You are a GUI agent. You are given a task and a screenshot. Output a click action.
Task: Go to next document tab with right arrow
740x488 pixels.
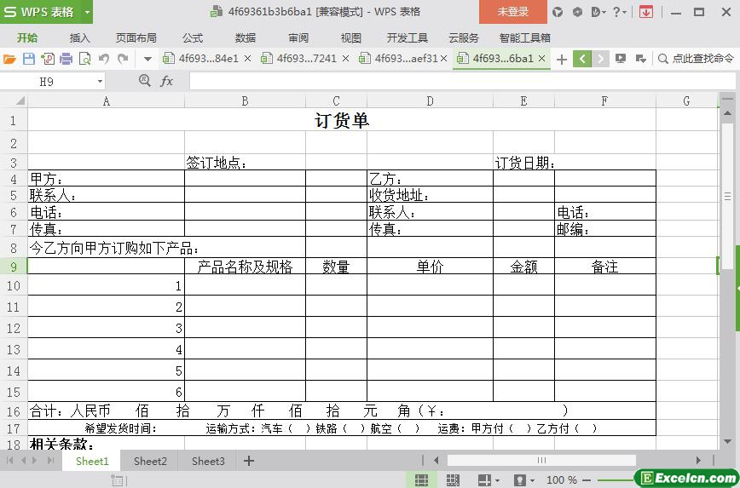pos(600,59)
